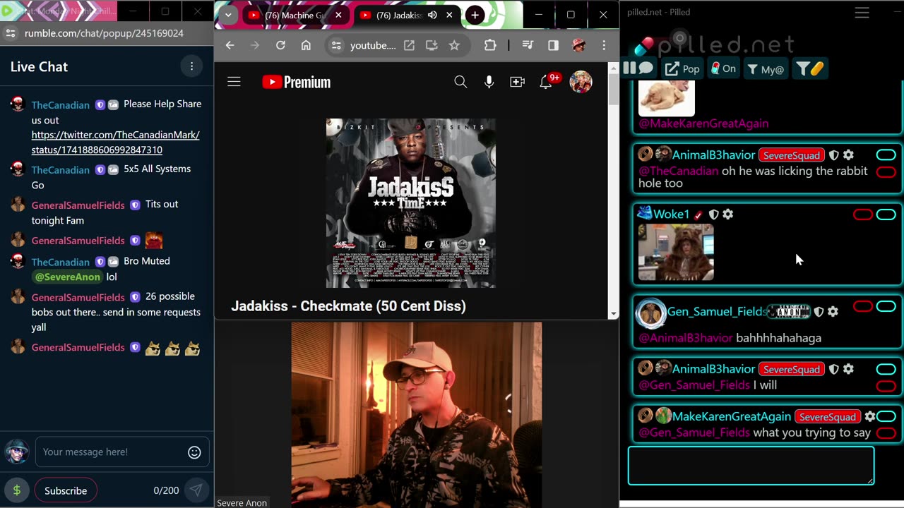Image resolution: width=904 pixels, height=508 pixels.
Task: Open pilled.net hamburger menu
Action: [x=862, y=13]
